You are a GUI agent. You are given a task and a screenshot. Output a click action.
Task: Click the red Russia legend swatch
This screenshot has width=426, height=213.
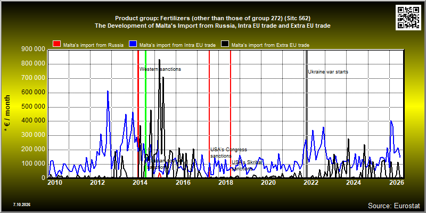[x=57, y=44]
